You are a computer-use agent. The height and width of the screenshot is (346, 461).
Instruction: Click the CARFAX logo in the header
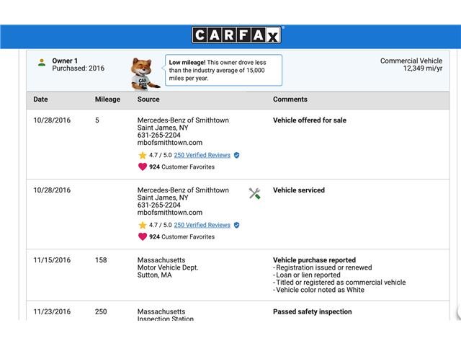[x=237, y=35]
